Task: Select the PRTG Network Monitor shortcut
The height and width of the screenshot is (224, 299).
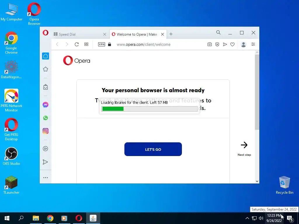Action: tap(11, 100)
